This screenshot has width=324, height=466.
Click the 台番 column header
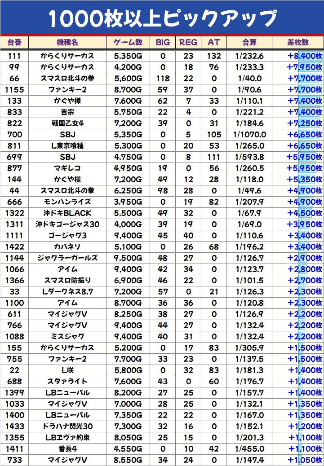click(x=14, y=43)
